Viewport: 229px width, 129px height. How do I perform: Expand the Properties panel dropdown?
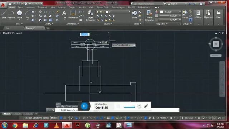(162, 24)
